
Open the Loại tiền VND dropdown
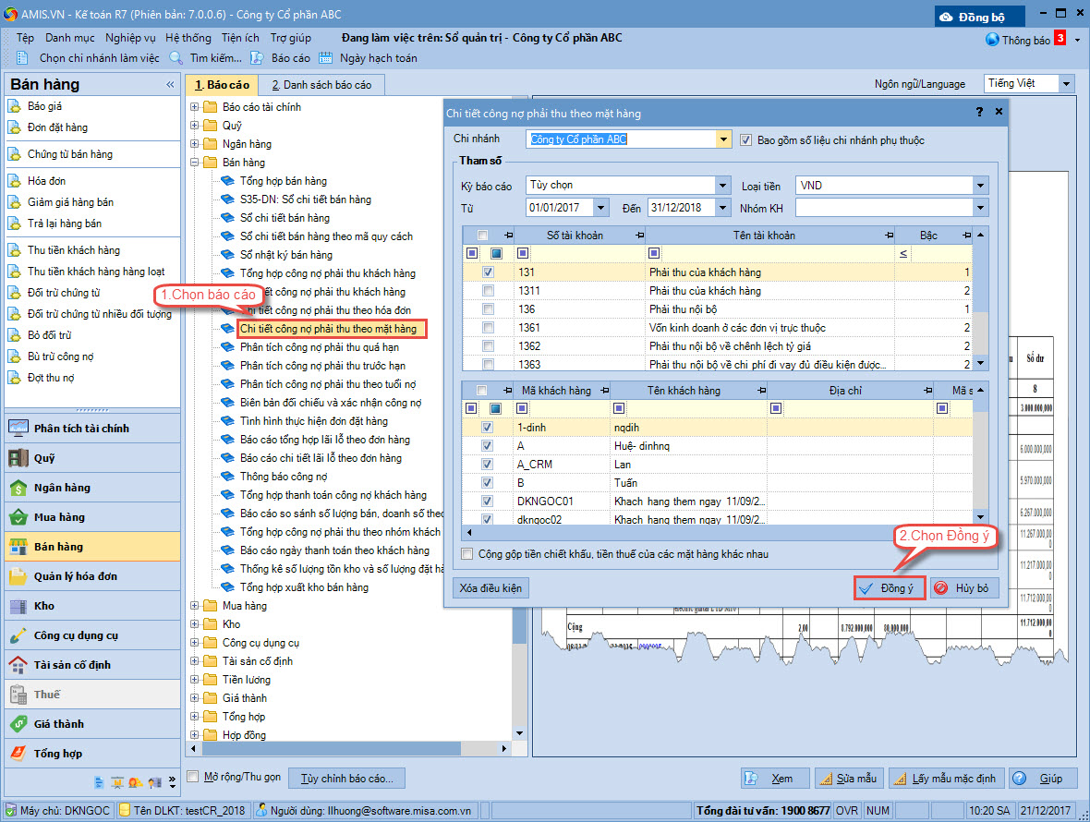pyautogui.click(x=980, y=186)
